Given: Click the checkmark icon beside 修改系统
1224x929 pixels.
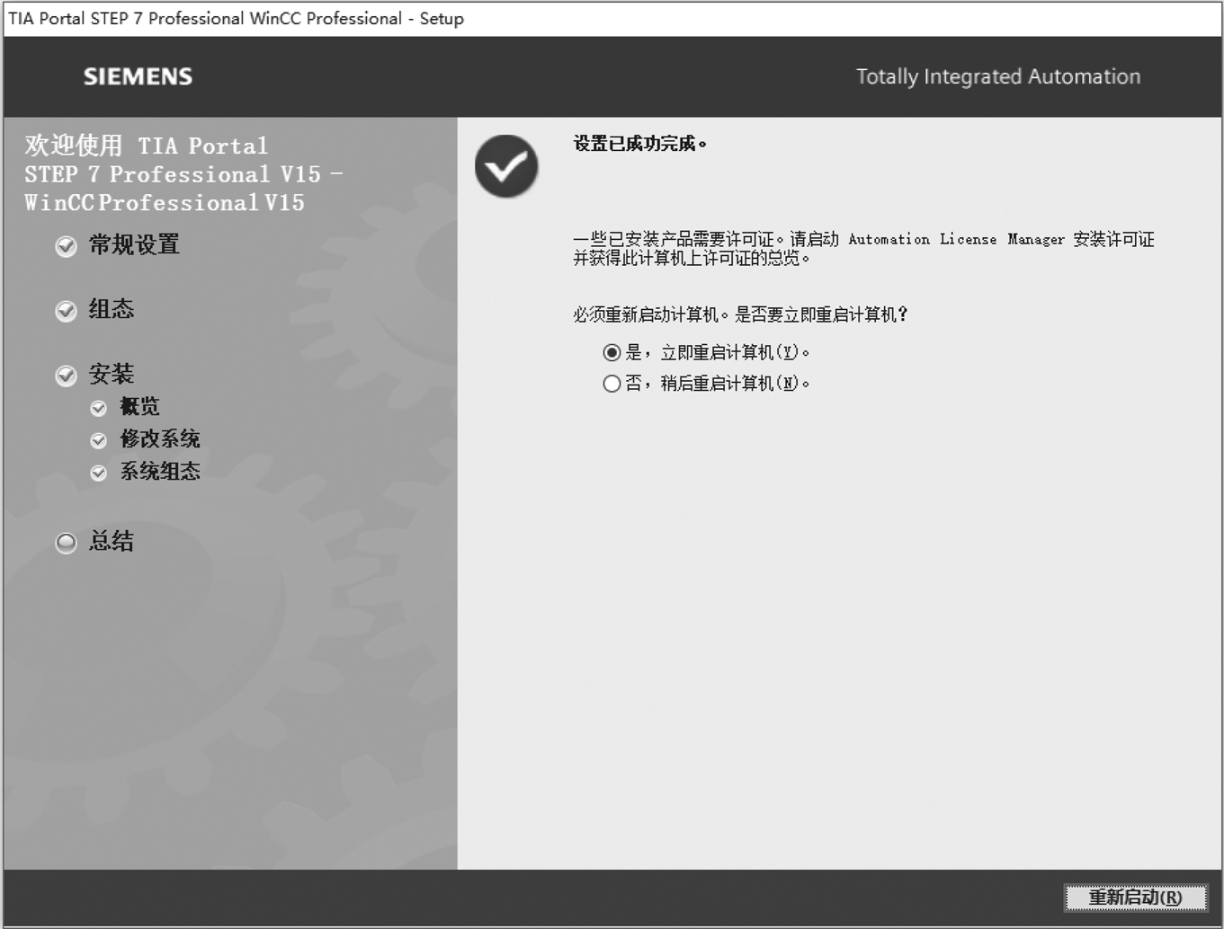Looking at the screenshot, I should point(99,441).
